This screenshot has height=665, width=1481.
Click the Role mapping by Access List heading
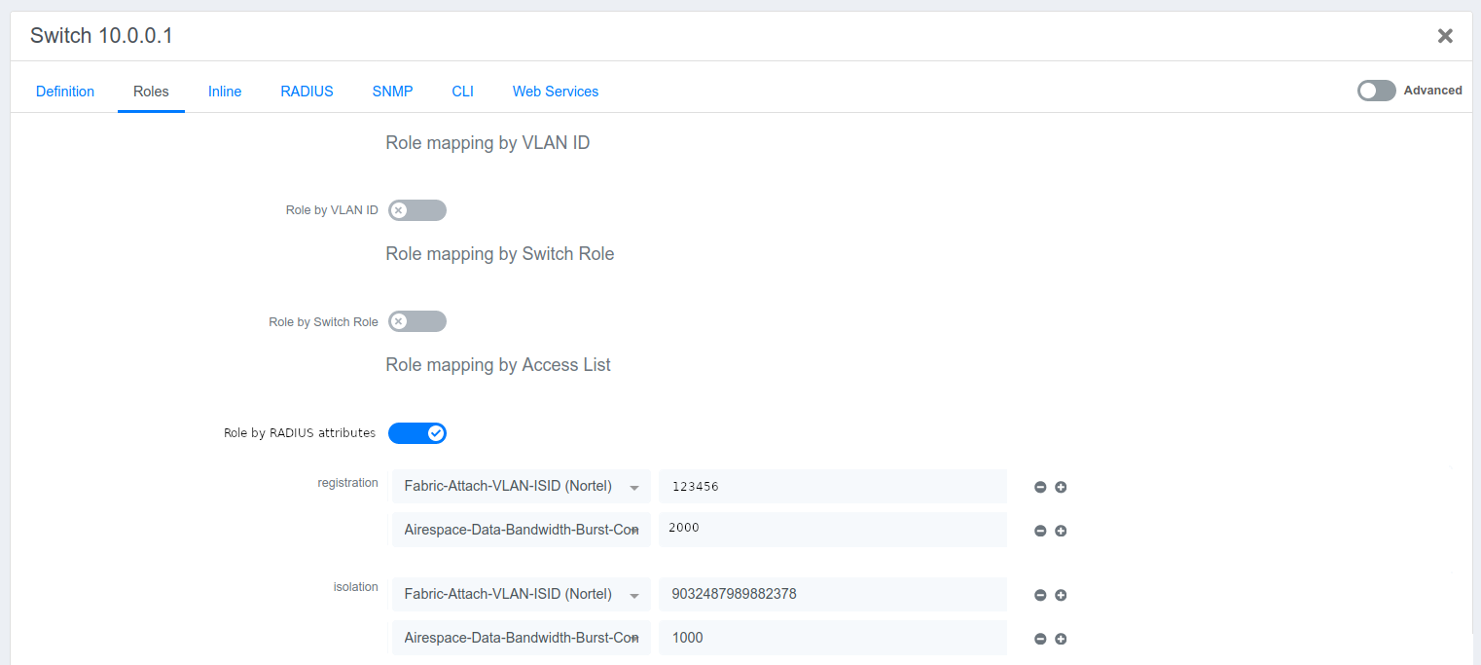(x=498, y=365)
